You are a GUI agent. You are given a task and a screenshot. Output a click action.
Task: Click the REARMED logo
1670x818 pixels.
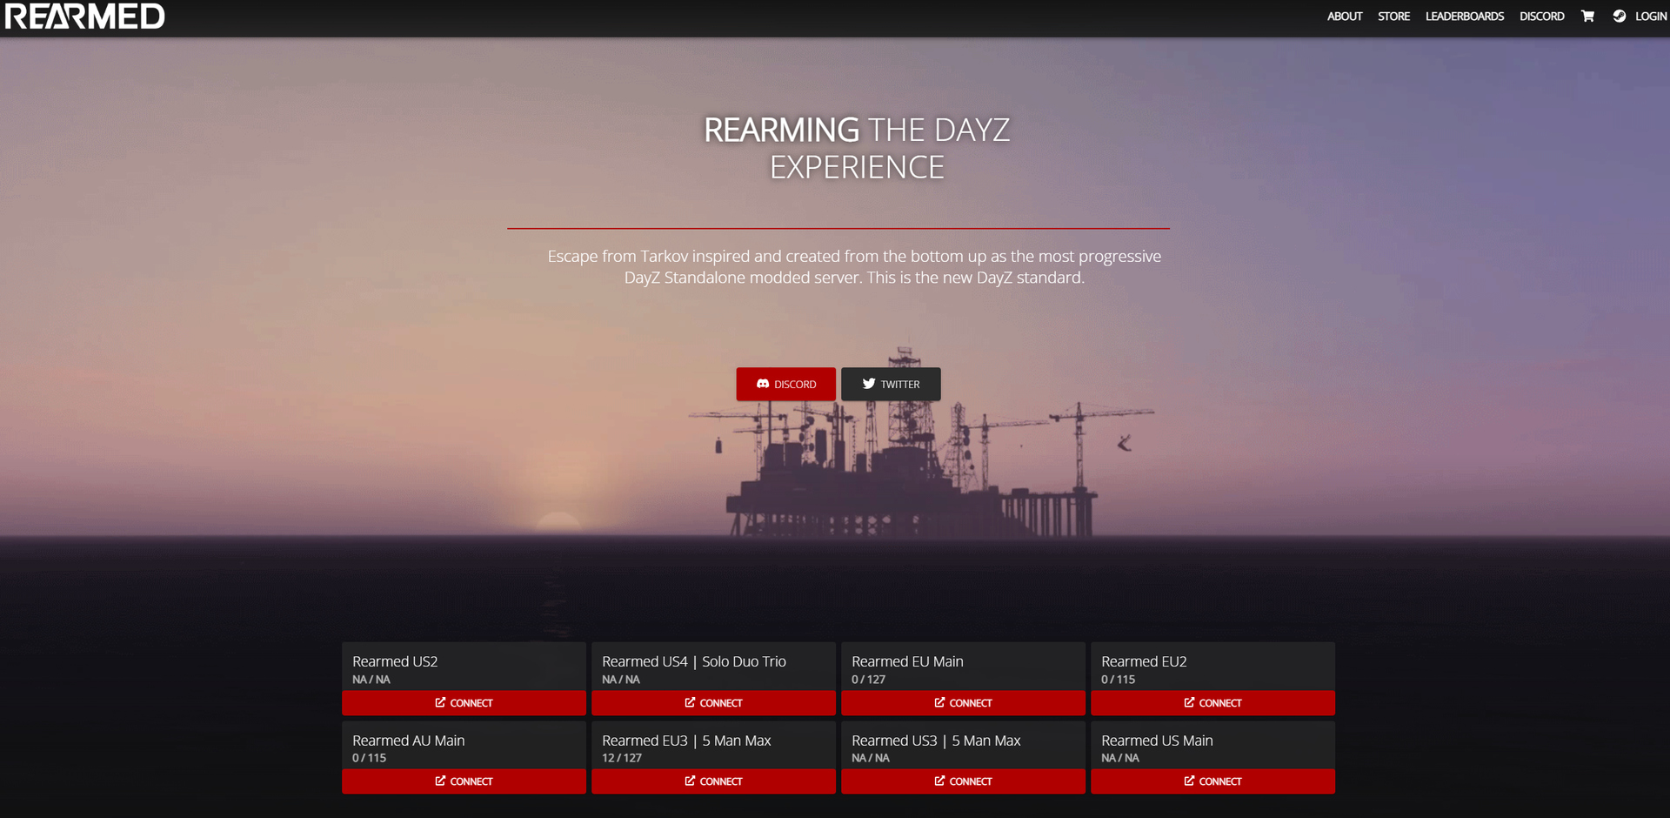pyautogui.click(x=84, y=17)
